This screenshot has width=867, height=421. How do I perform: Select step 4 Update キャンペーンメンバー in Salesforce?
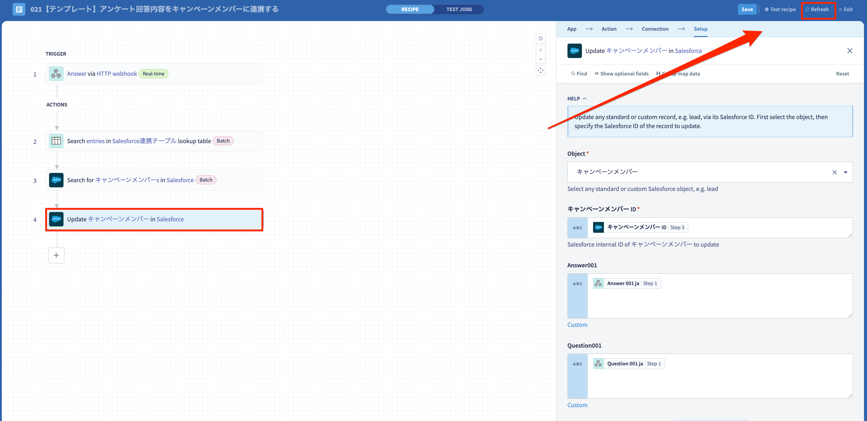coord(154,219)
